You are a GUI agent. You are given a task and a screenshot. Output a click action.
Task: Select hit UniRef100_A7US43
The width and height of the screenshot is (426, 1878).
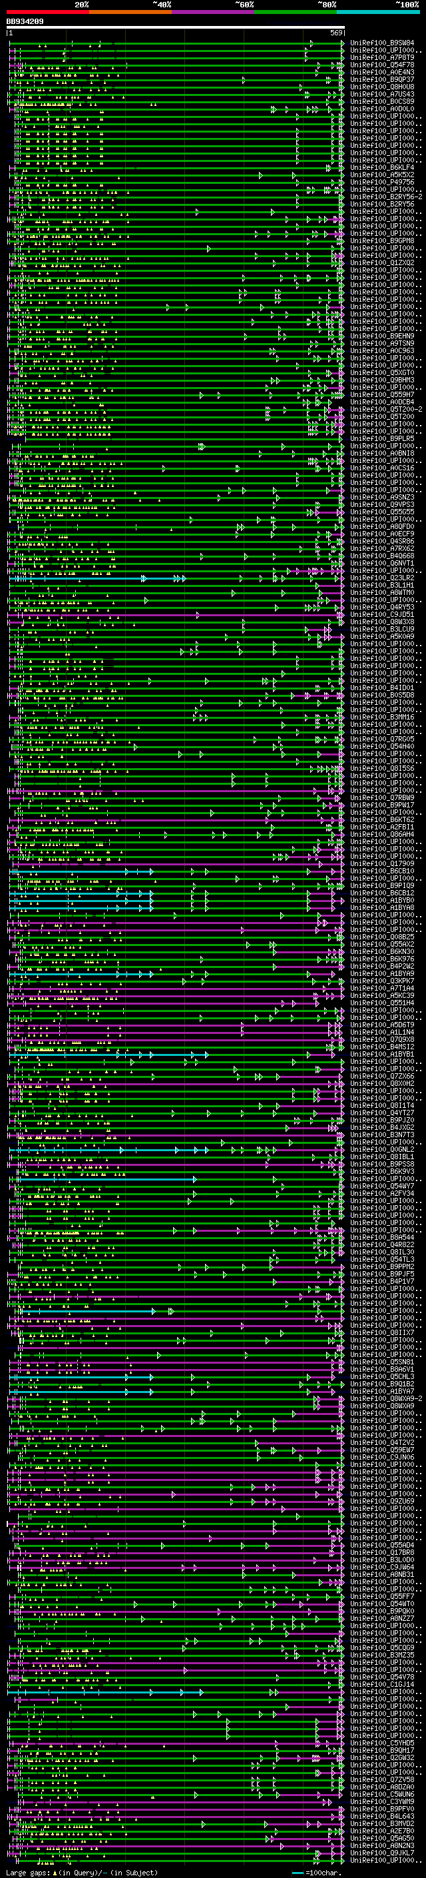pyautogui.click(x=382, y=94)
